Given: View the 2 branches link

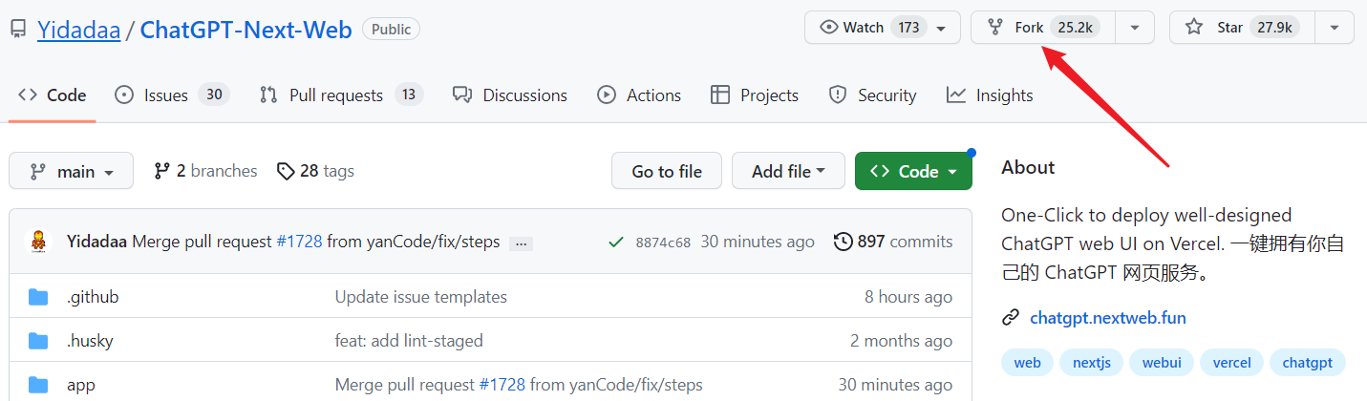Looking at the screenshot, I should coord(205,171).
